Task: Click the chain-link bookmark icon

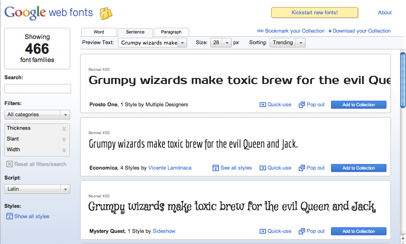Action: tap(260, 31)
